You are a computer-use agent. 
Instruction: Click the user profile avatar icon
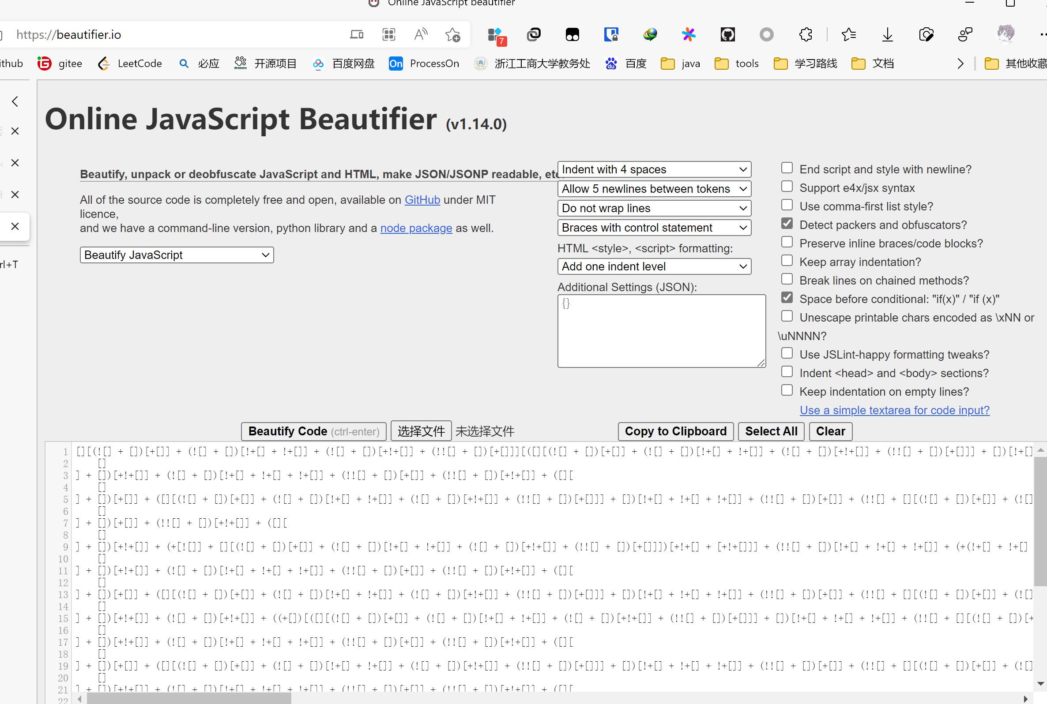click(1005, 34)
